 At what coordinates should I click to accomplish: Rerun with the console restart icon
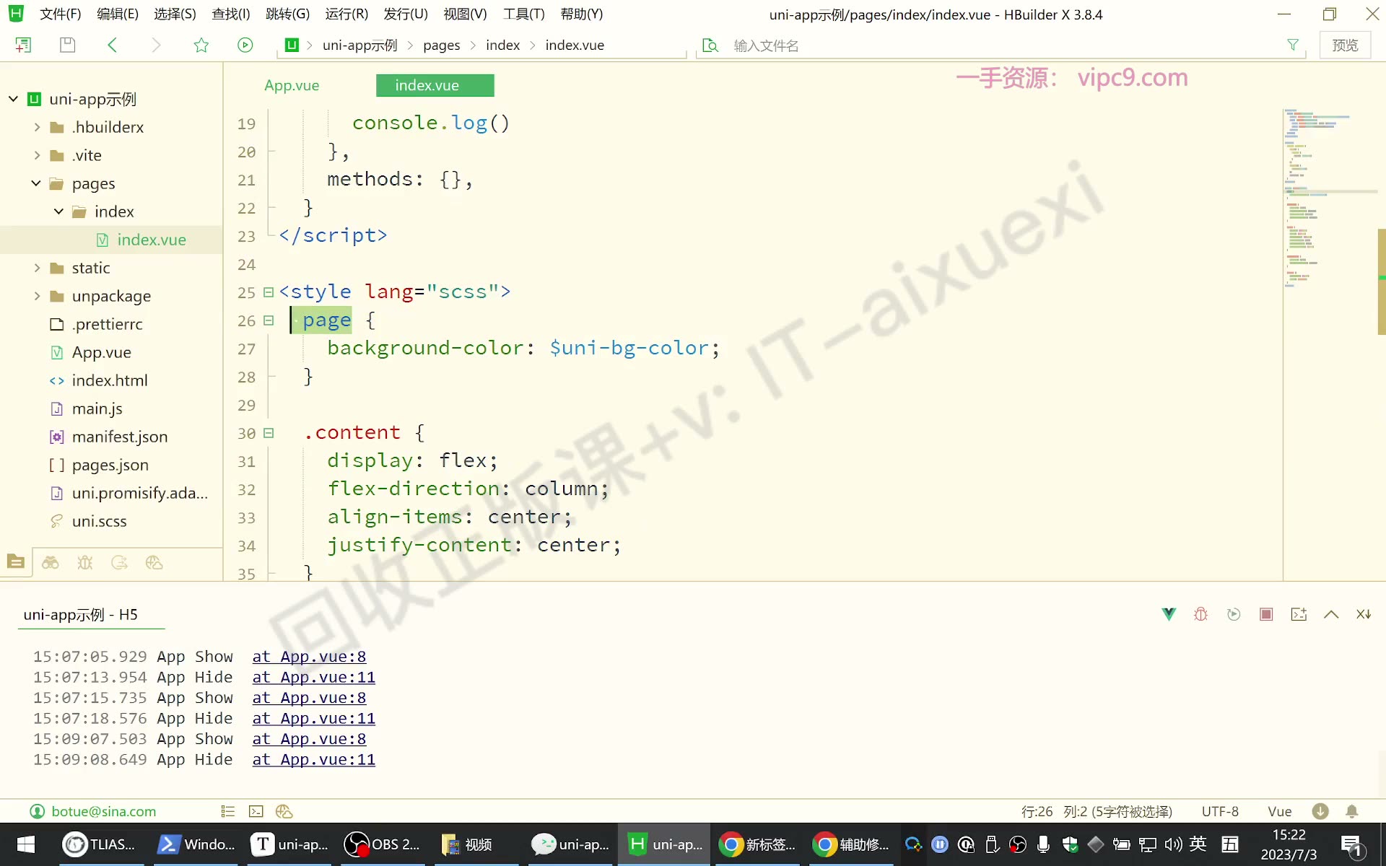(1234, 614)
